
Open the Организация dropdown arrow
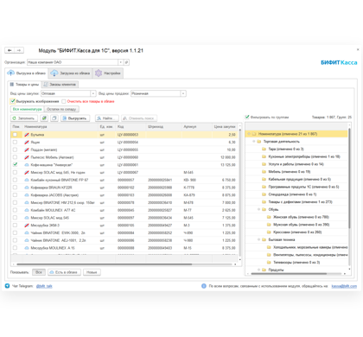click(121, 62)
